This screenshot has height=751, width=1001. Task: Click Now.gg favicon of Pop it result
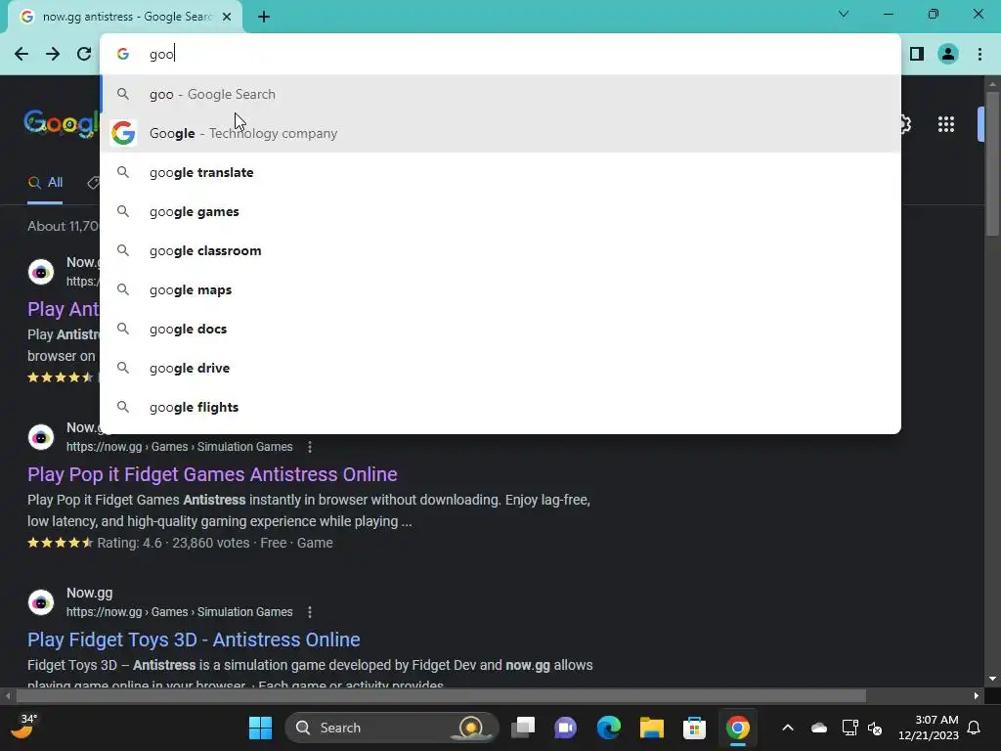[x=41, y=437]
